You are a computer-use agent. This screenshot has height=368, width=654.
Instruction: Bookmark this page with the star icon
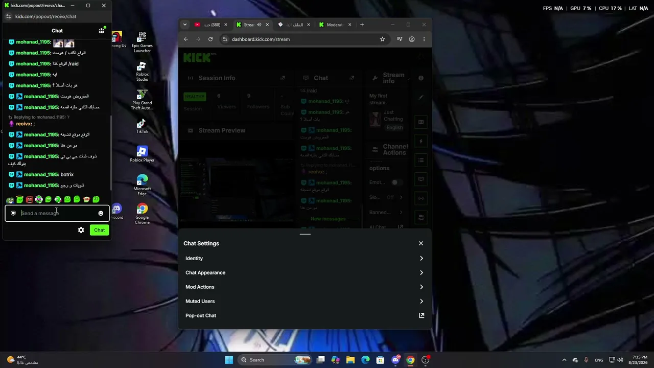(382, 39)
